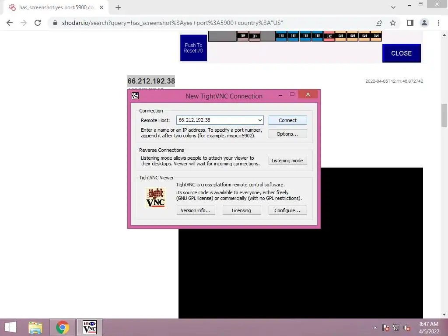This screenshot has width=448, height=336.
Task: Go back in Chrome browser
Action: tap(10, 23)
